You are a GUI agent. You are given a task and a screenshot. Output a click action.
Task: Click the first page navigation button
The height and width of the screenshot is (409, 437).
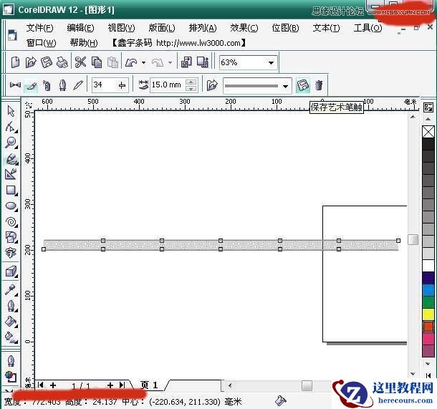point(41,385)
